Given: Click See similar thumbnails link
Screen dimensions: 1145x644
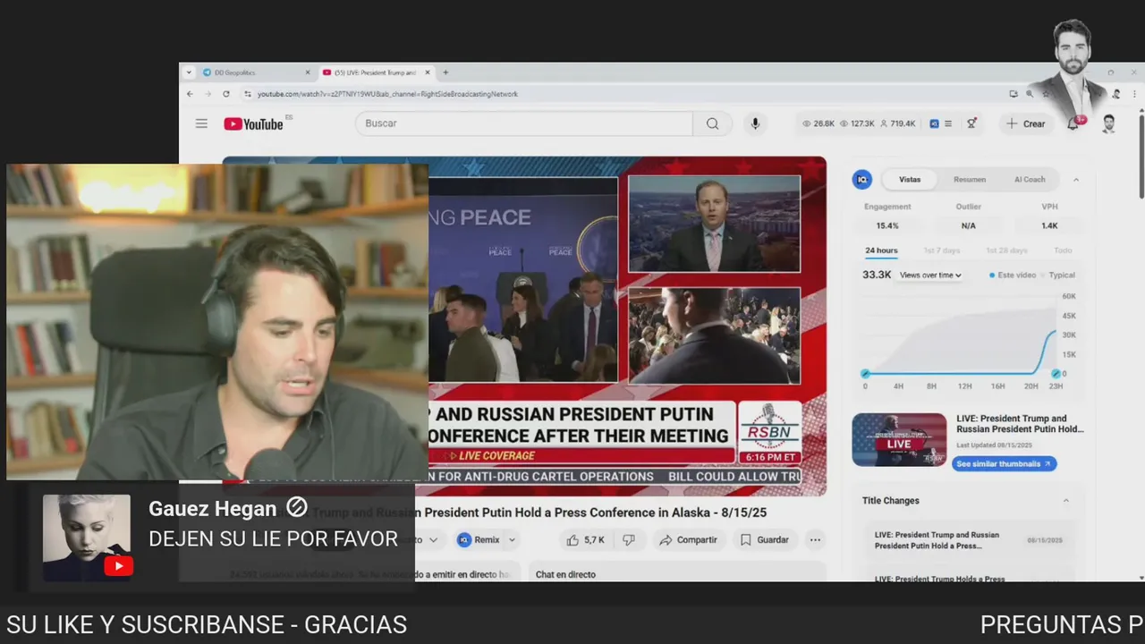Looking at the screenshot, I should tap(1004, 463).
